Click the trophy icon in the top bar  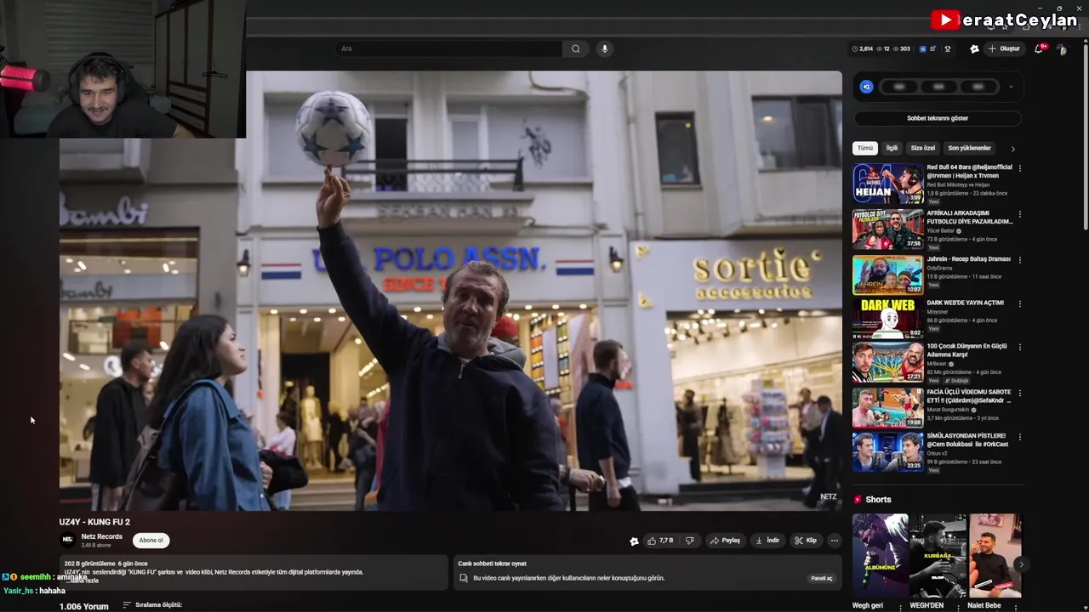pos(948,49)
